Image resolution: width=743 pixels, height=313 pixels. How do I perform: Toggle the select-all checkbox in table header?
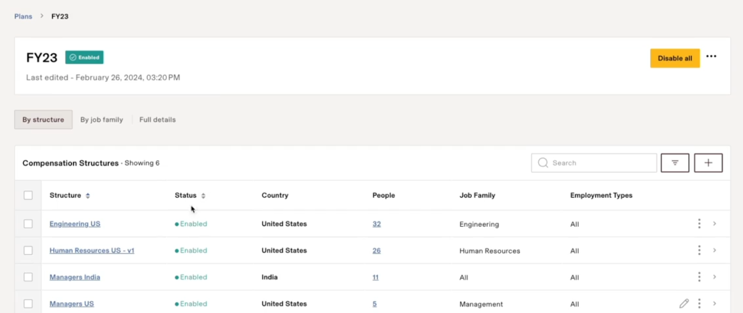[x=28, y=195]
